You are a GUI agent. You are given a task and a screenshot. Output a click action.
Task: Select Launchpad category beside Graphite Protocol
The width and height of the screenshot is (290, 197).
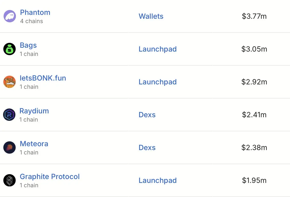coord(158,181)
